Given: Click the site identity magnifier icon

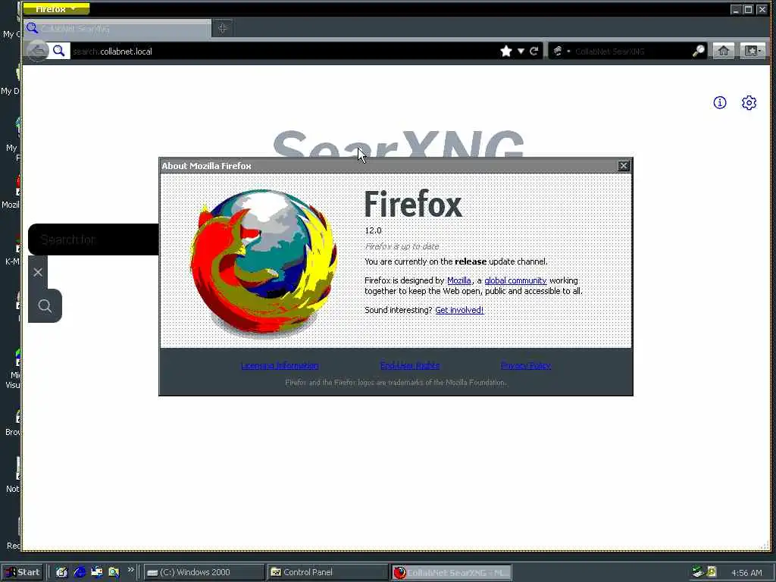Looking at the screenshot, I should pyautogui.click(x=59, y=51).
